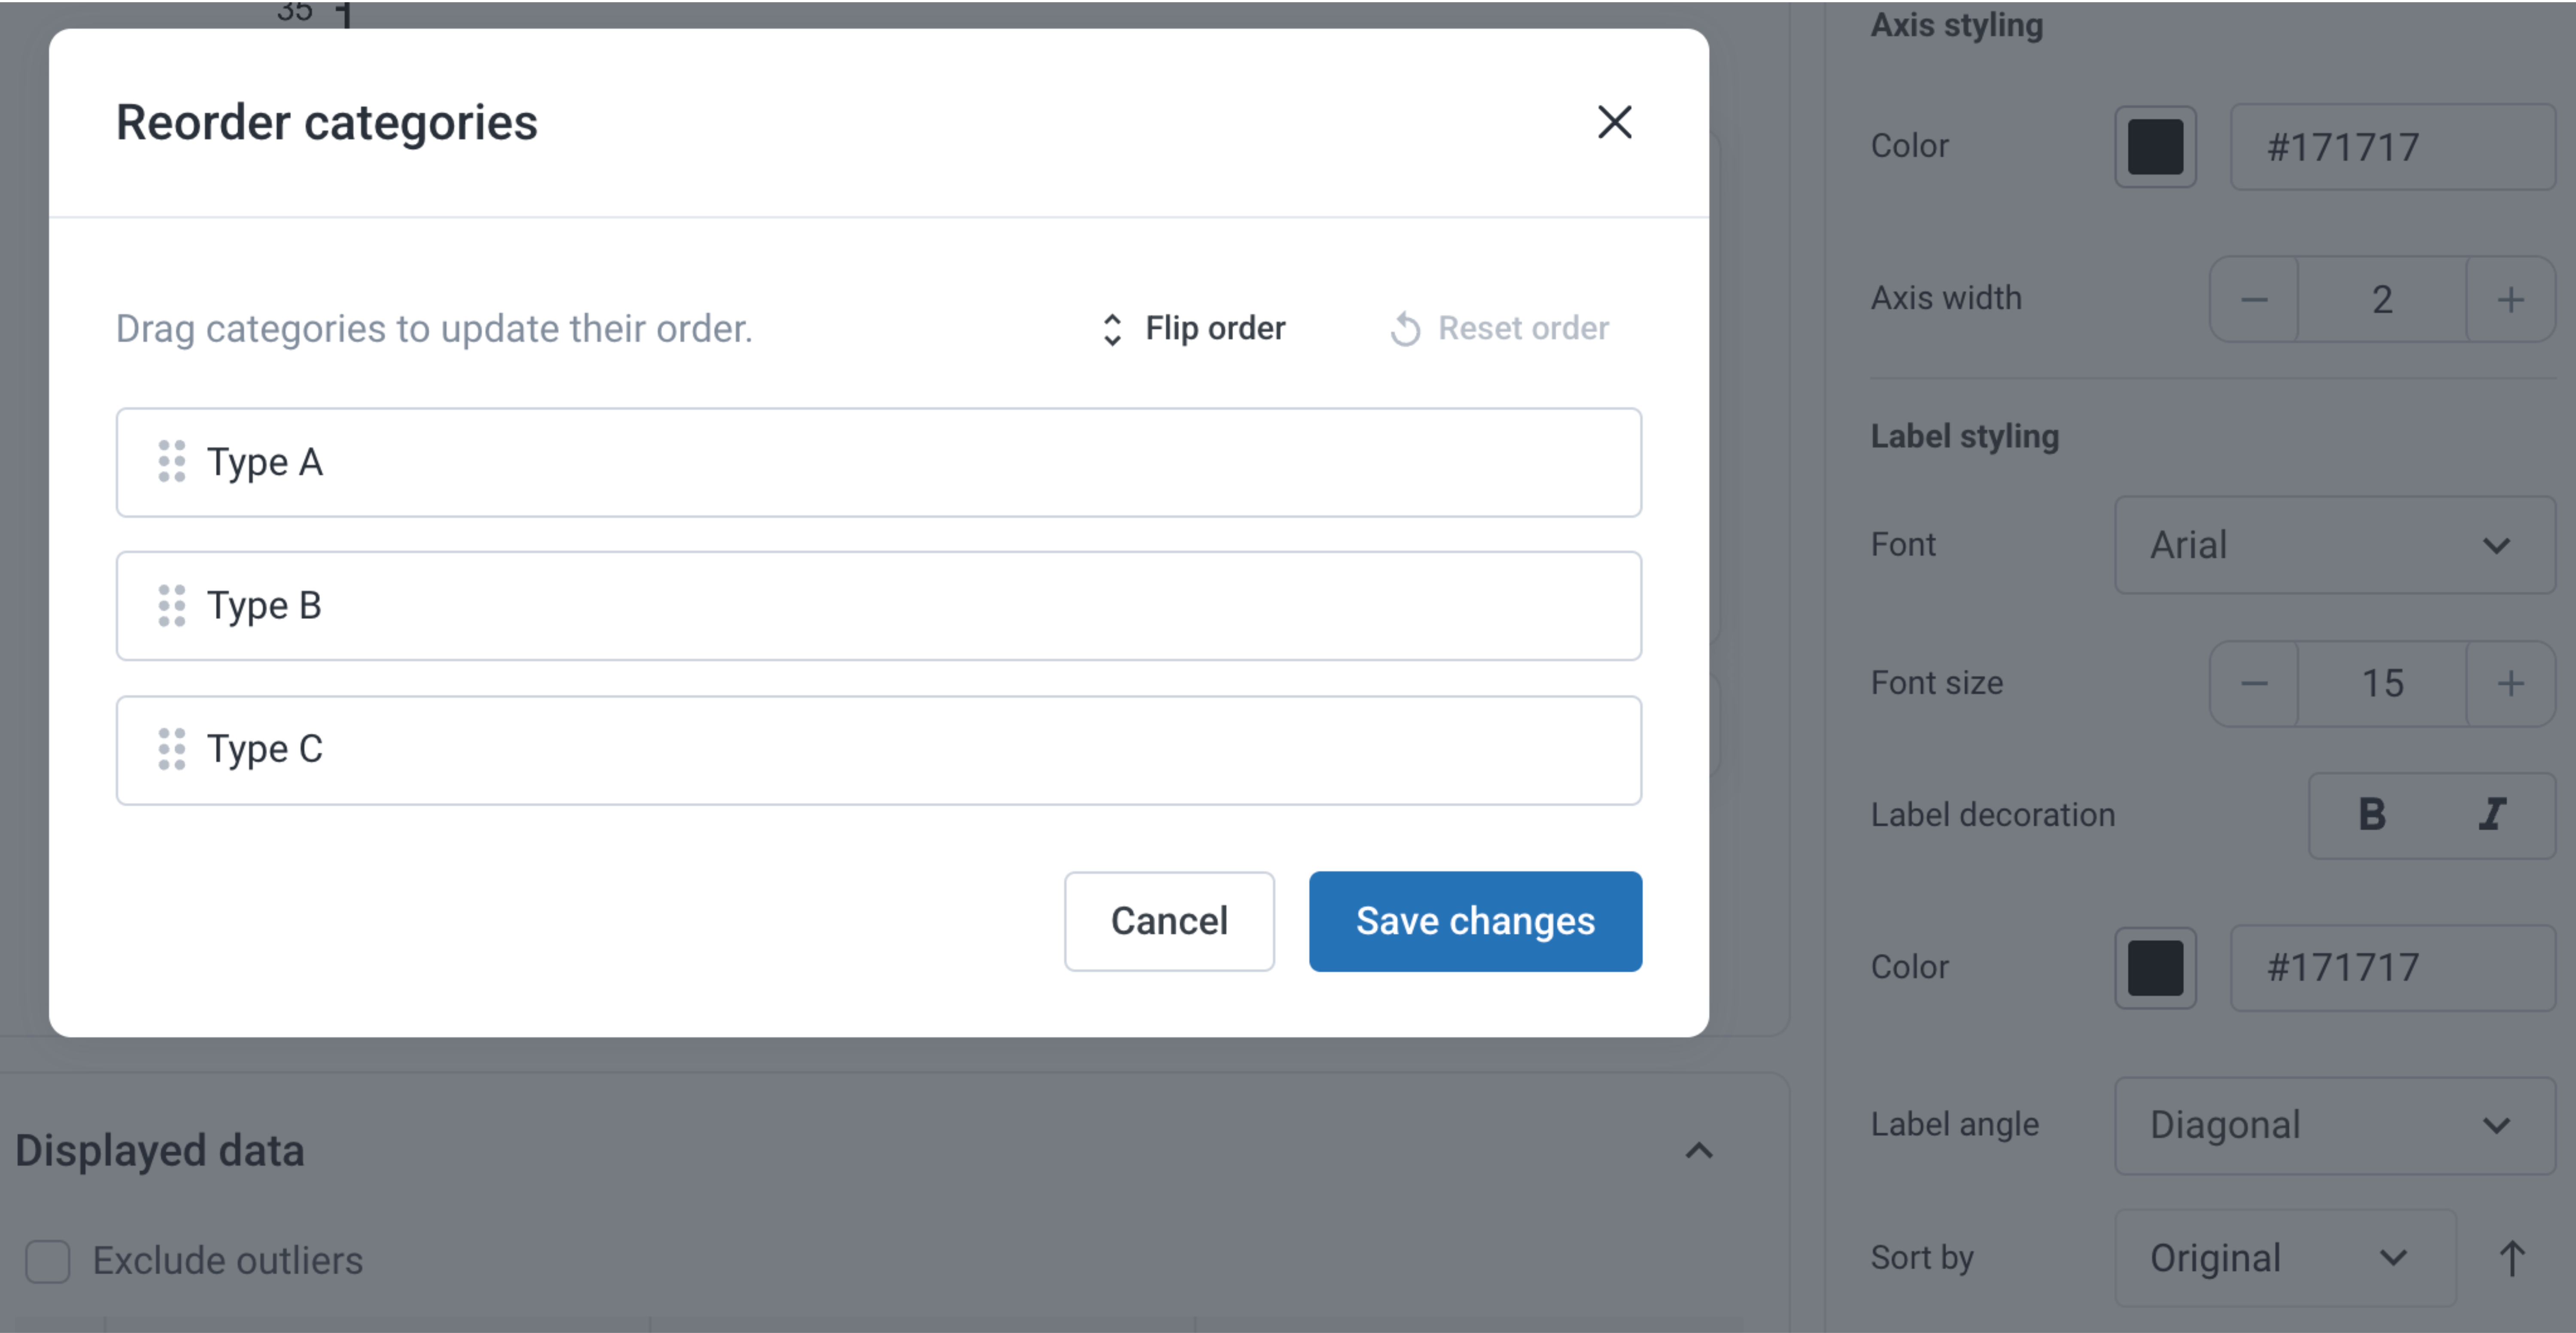This screenshot has width=2576, height=1333.
Task: Decrease the axis width
Action: [x=2254, y=299]
